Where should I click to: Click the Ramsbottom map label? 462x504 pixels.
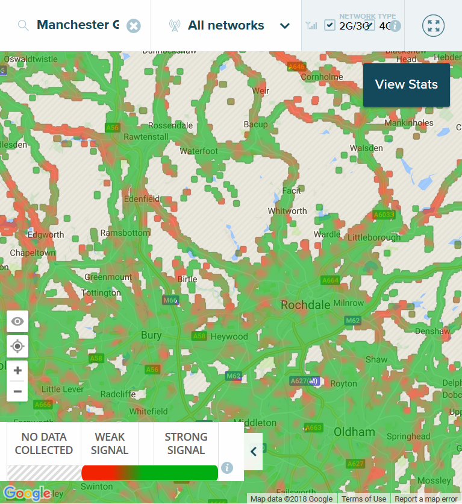pos(125,233)
